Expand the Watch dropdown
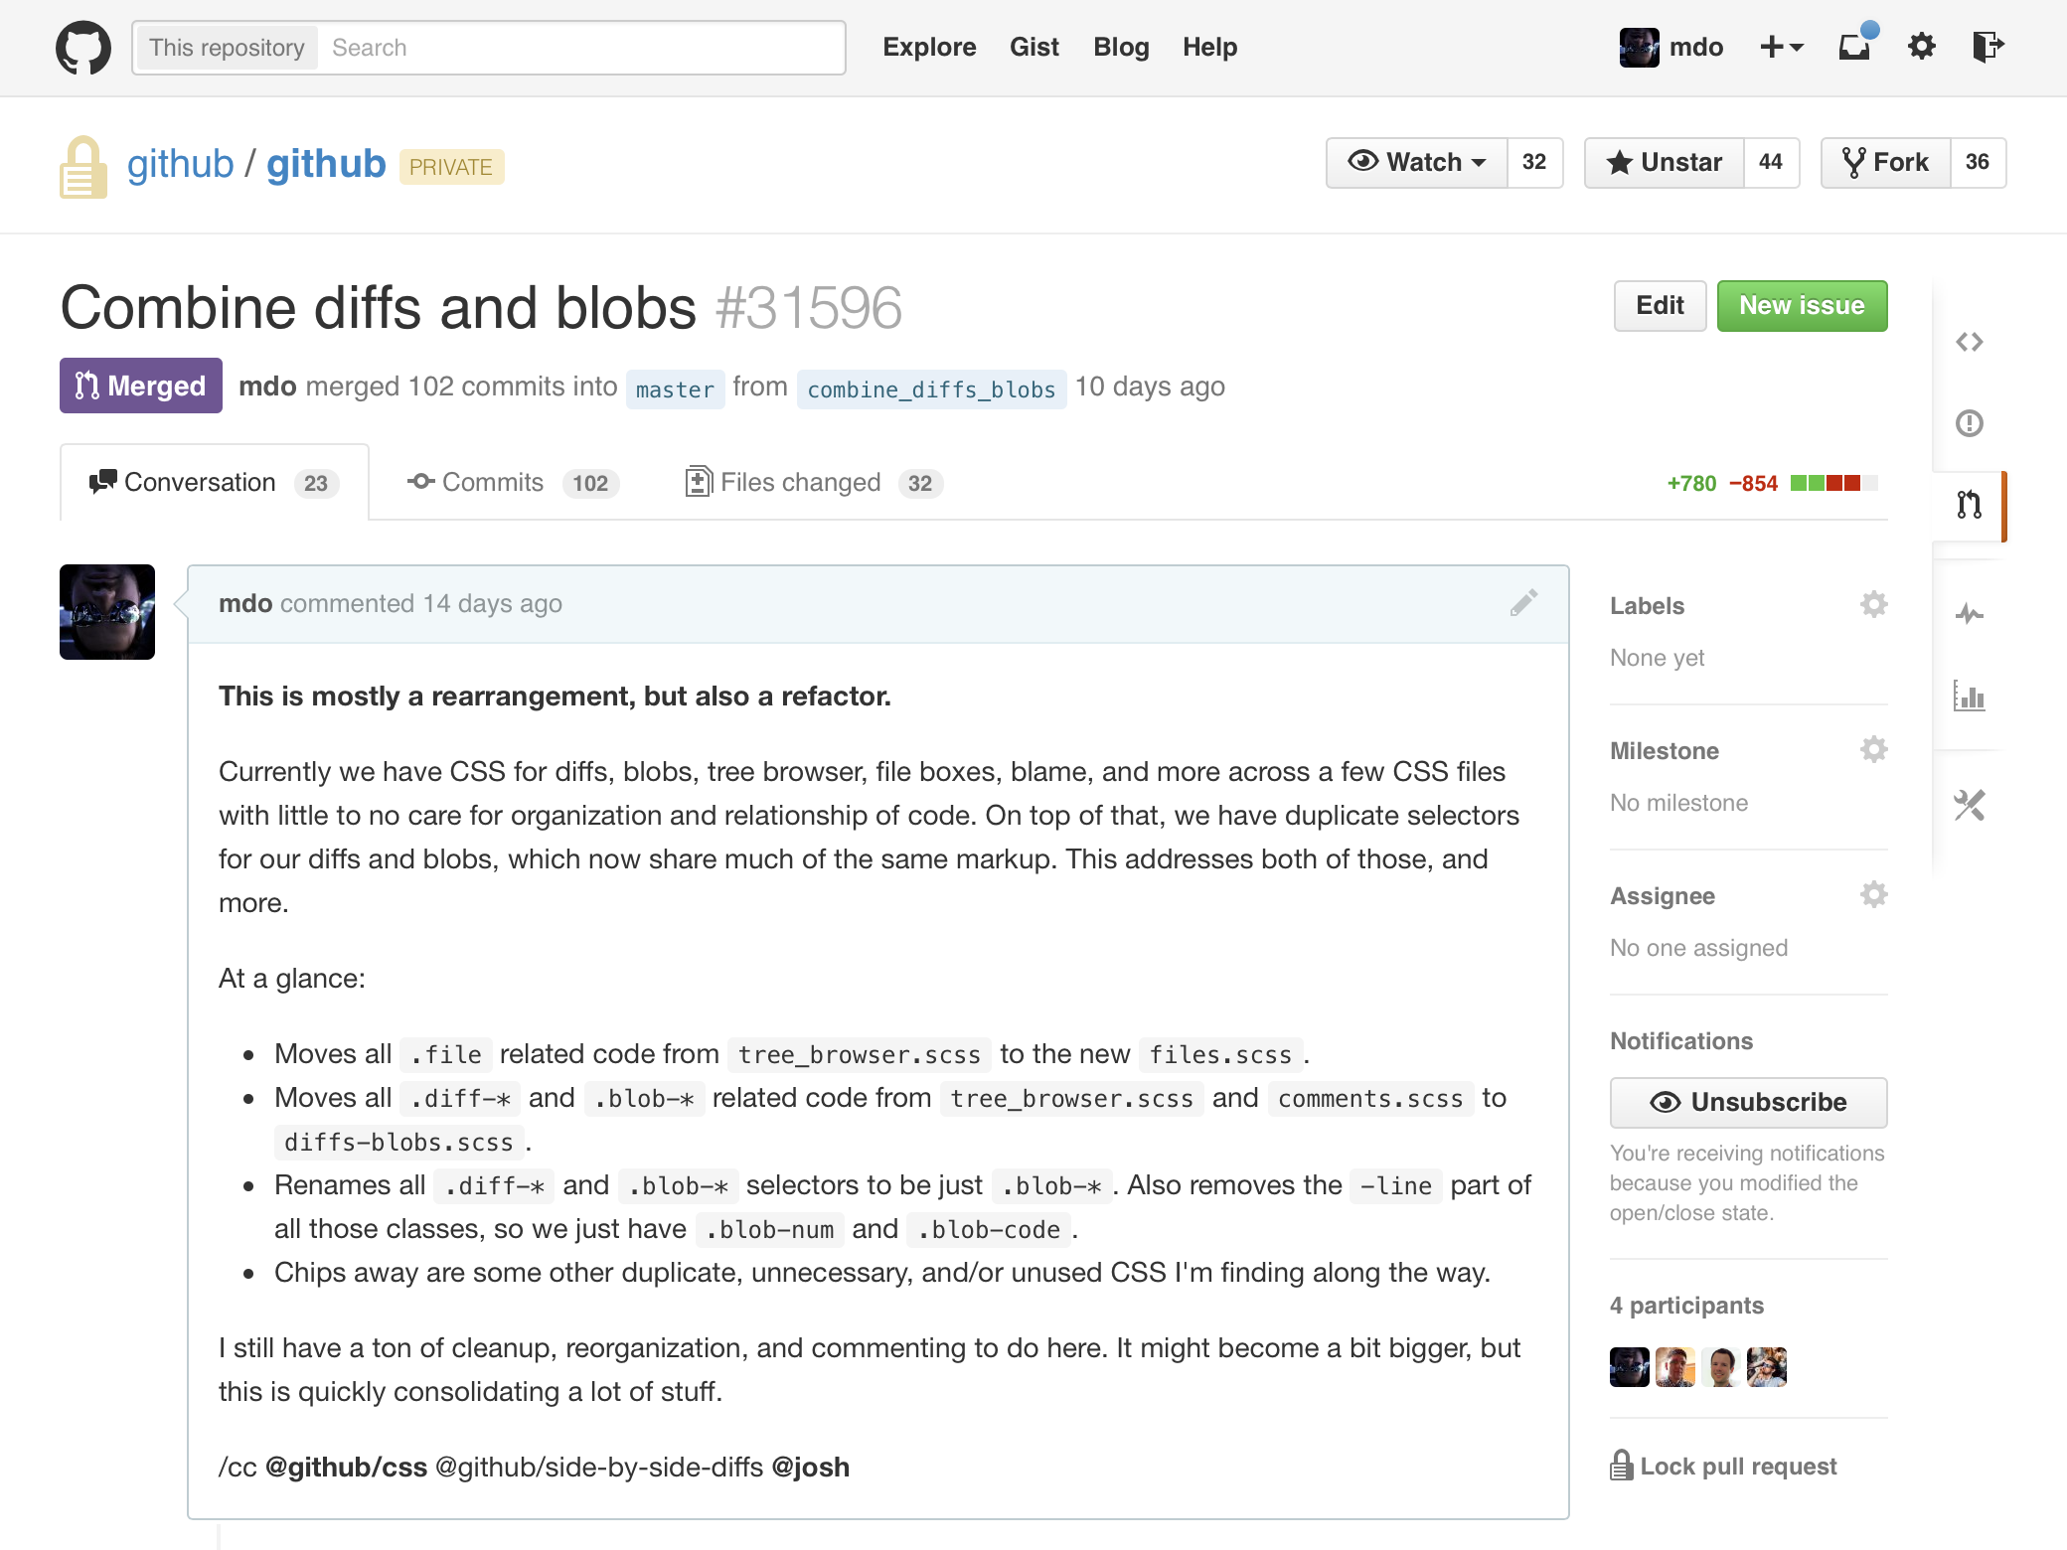 (x=1417, y=163)
